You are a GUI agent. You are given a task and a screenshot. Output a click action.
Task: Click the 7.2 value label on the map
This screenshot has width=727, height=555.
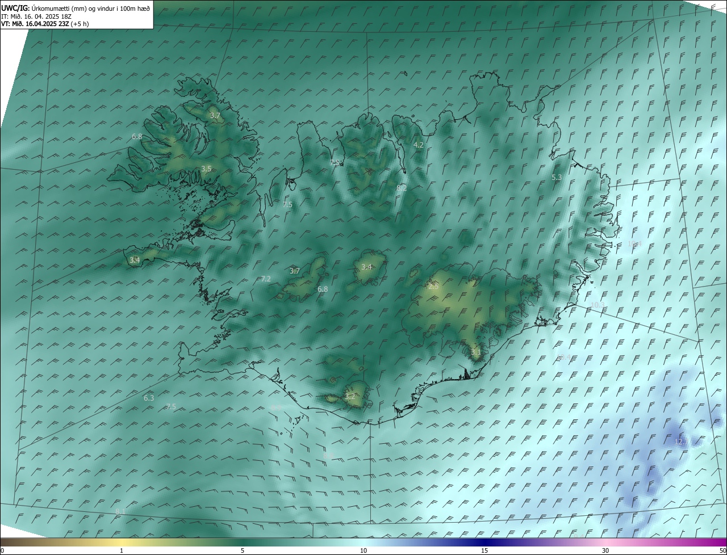[266, 279]
